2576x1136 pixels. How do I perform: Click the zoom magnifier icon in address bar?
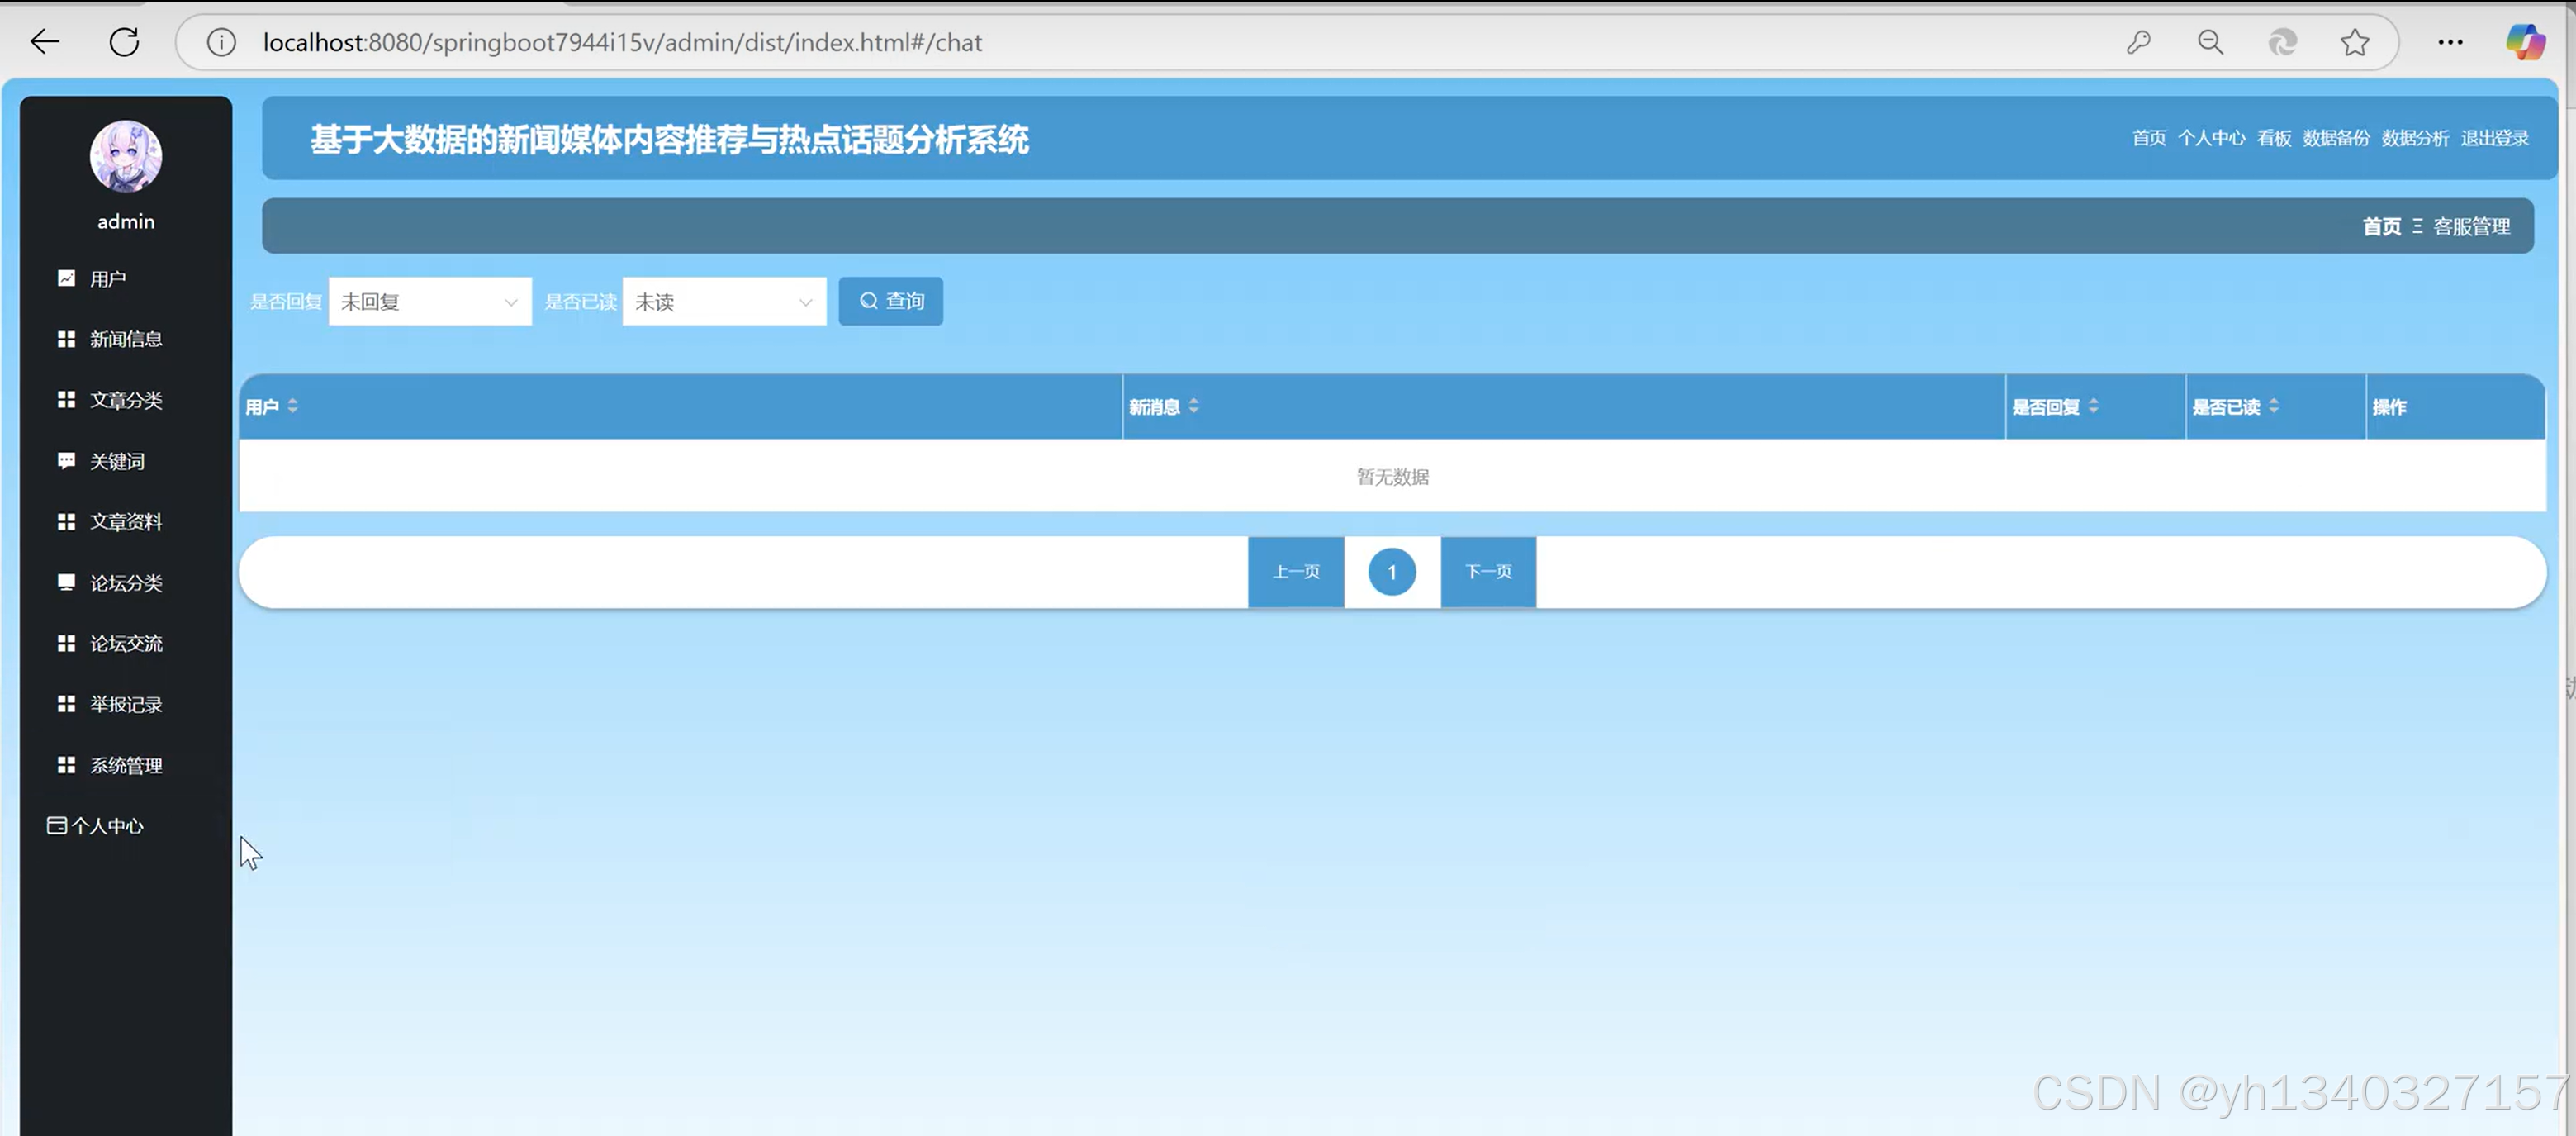coord(2210,42)
